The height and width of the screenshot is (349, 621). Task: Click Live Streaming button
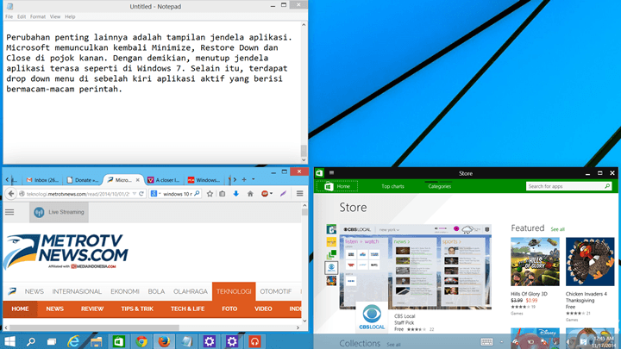click(x=59, y=212)
